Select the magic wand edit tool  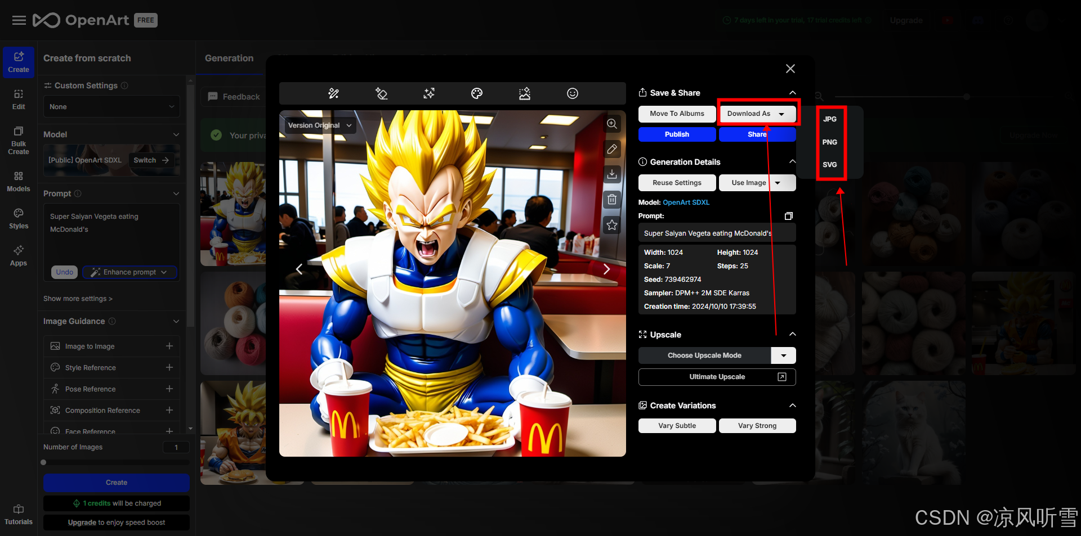tap(333, 93)
